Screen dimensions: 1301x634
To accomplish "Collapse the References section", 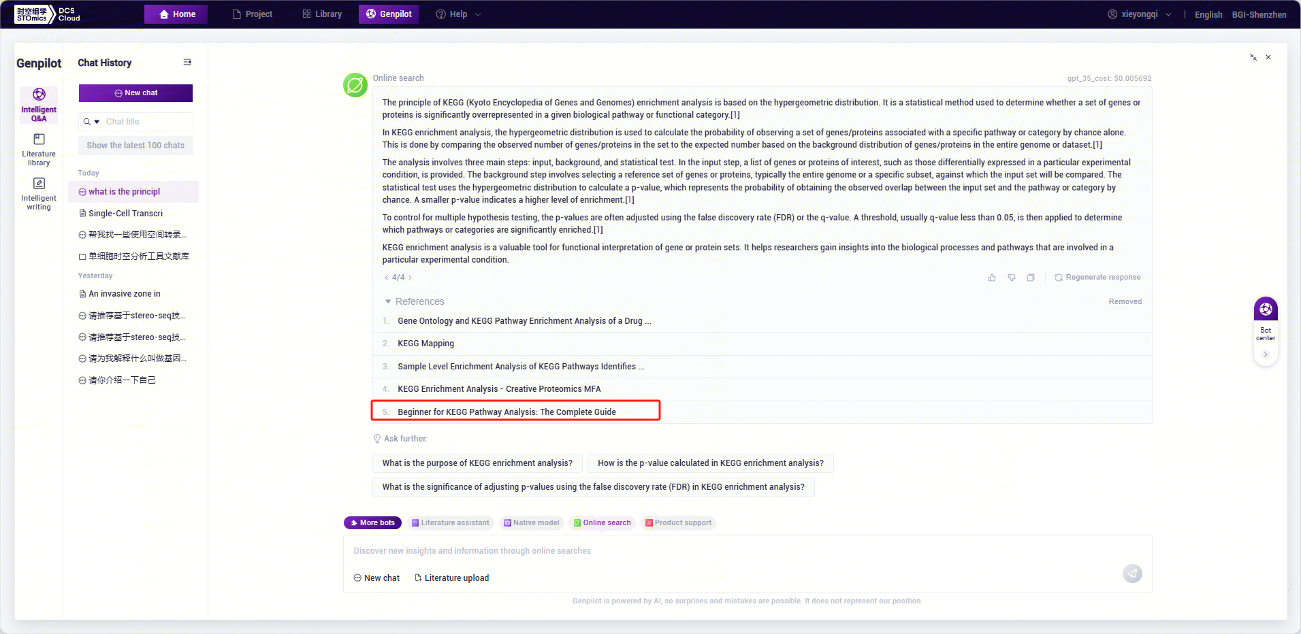I will click(x=388, y=301).
